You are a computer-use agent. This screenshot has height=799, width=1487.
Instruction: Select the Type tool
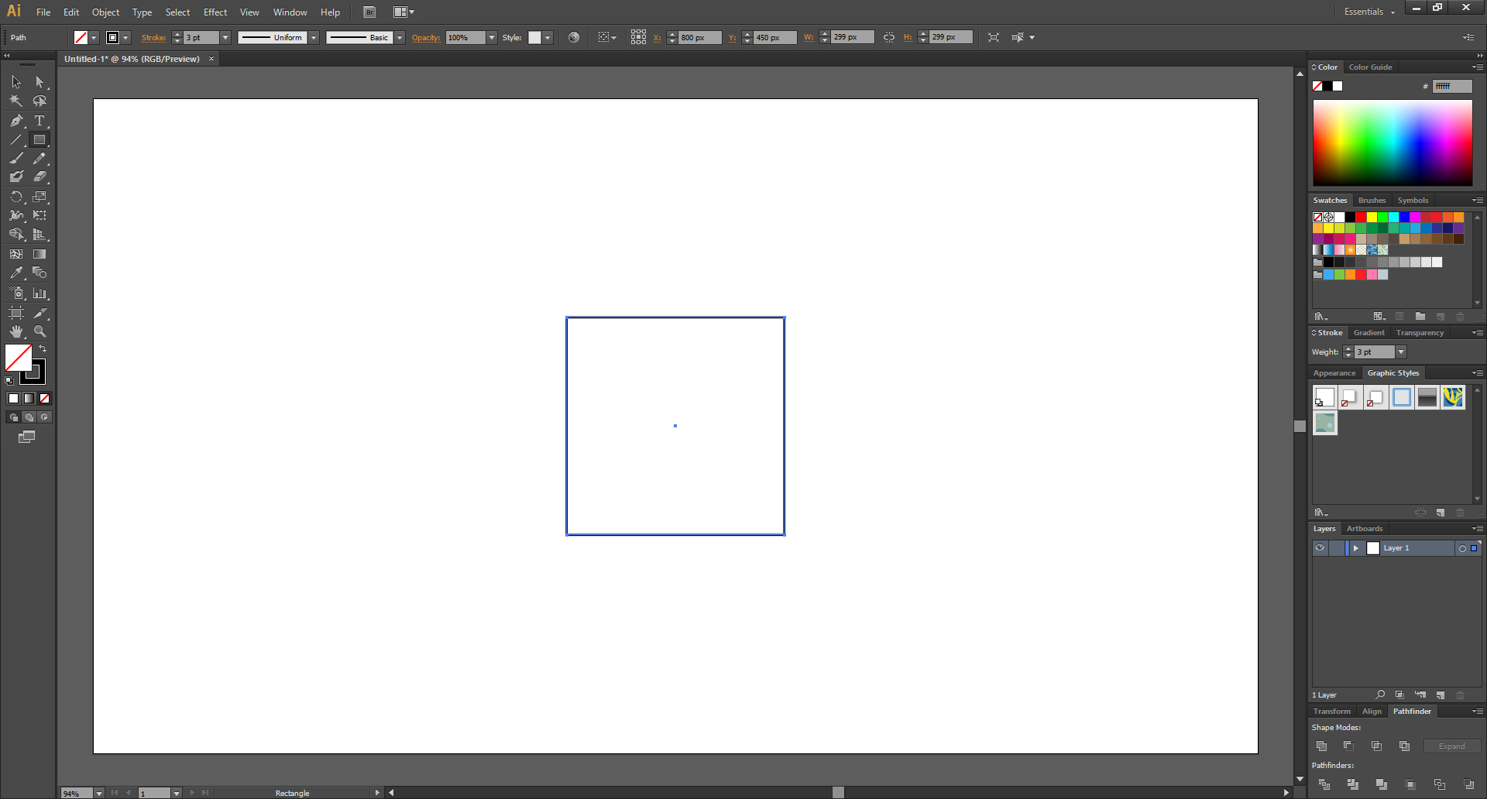point(39,121)
